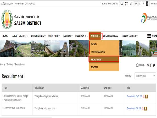
Task: Click download icon for 36 KB file
Action: [145, 109]
